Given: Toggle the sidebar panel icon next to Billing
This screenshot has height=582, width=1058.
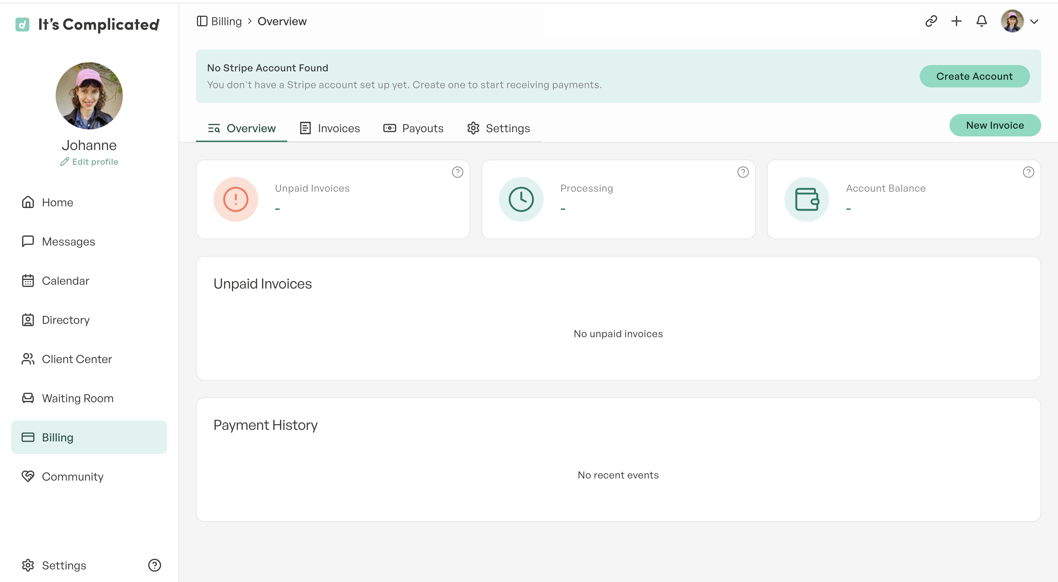Looking at the screenshot, I should (x=202, y=21).
